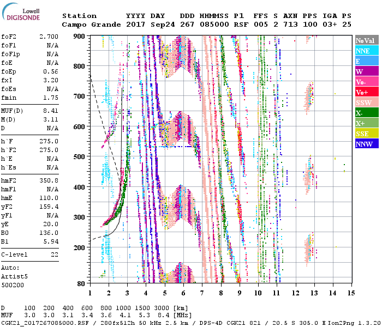Screen dimensions: 382x327
Task: Pick the Vo+ red legend swatch
Action: [366, 93]
